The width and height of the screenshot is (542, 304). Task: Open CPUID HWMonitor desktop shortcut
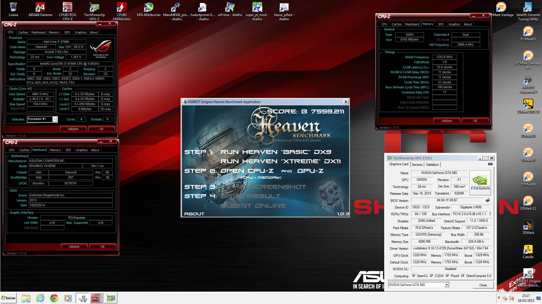tap(122, 11)
